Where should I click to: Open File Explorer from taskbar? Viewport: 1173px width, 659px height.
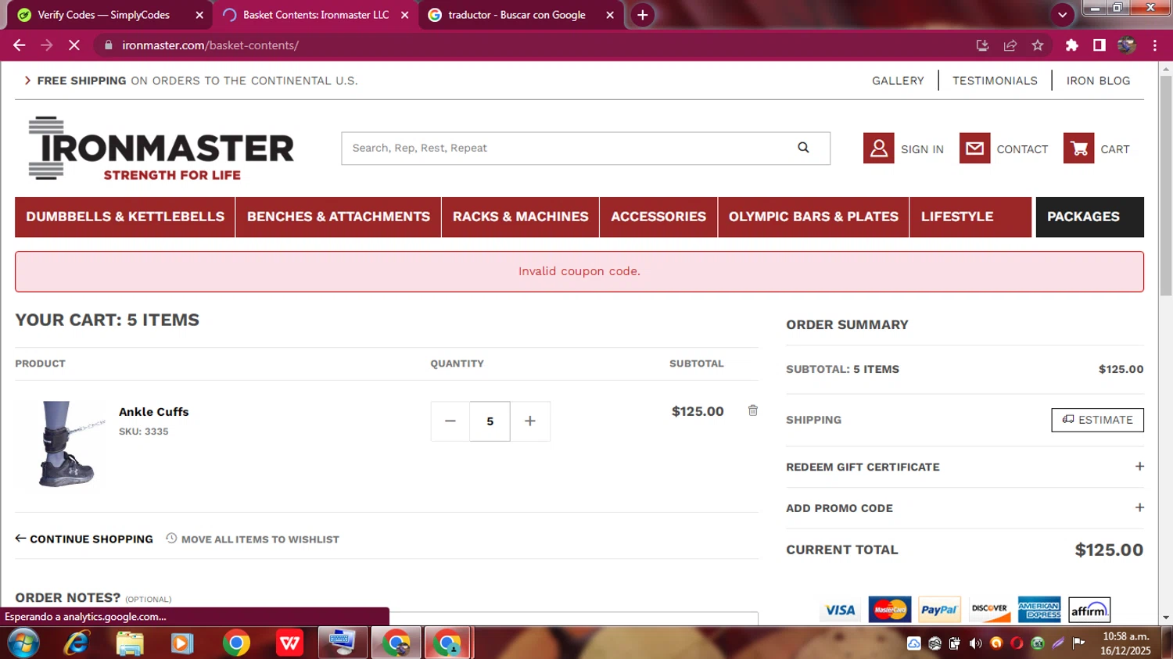pos(130,643)
